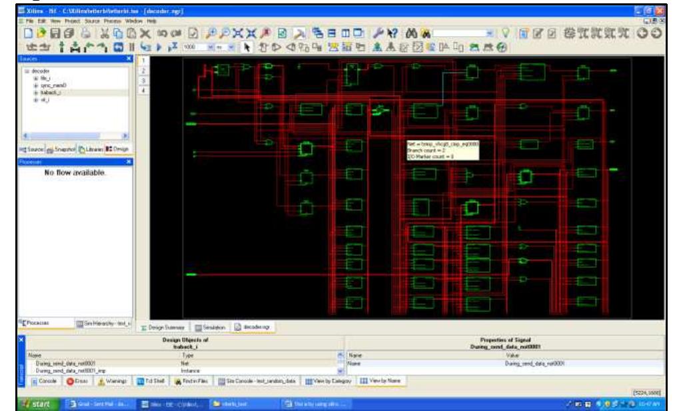Open the Project menu
Screen dimensions: 675x411
click(x=73, y=21)
